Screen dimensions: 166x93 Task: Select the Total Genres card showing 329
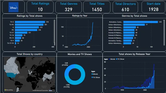68,7
